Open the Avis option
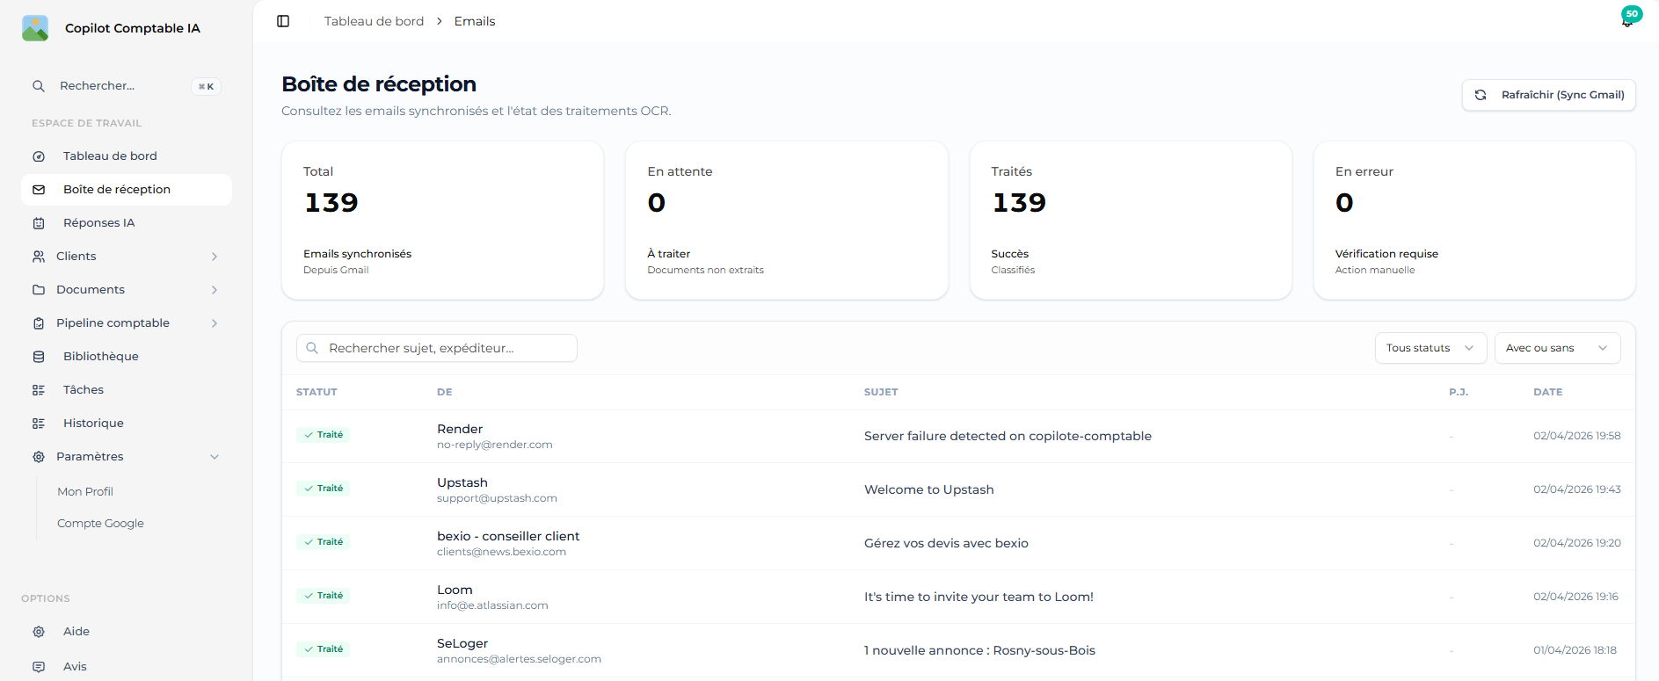1659x681 pixels. [x=127, y=667]
